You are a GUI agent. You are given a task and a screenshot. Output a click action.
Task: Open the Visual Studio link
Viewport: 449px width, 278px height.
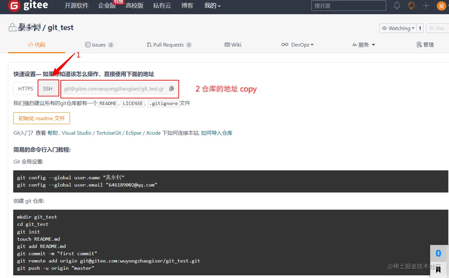click(77, 133)
